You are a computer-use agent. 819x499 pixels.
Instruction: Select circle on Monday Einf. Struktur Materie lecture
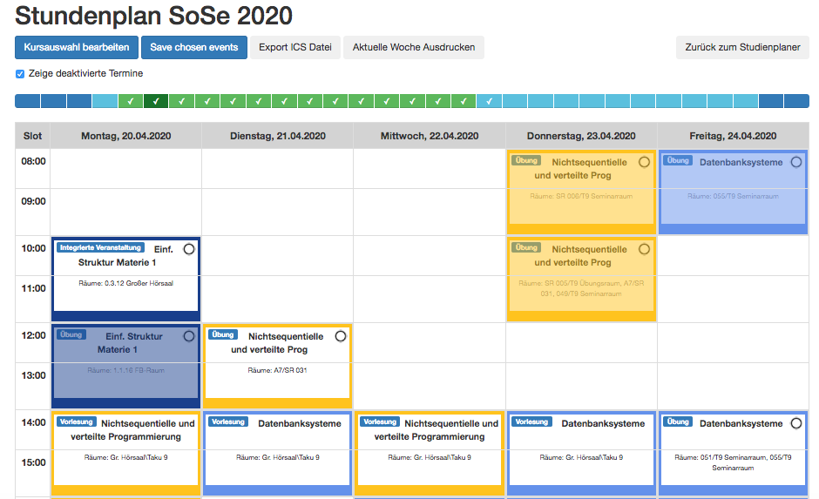coord(189,249)
